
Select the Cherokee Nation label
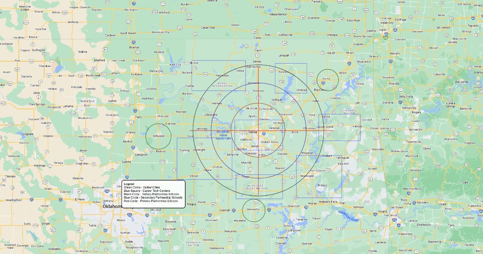(x=349, y=111)
